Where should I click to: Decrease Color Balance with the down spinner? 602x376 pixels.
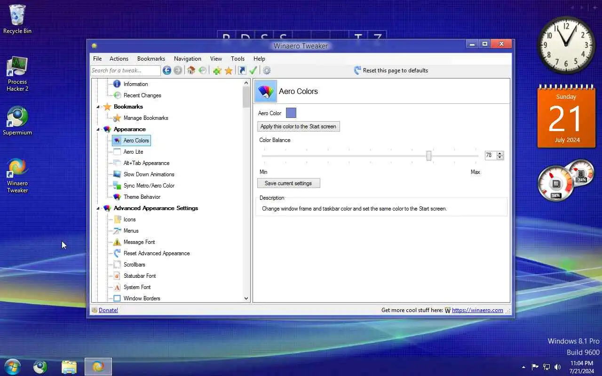pos(500,157)
